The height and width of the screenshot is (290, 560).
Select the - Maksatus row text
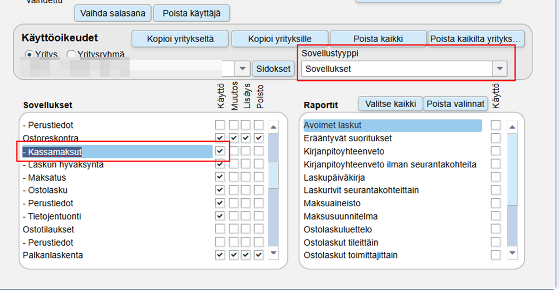[x=44, y=178]
